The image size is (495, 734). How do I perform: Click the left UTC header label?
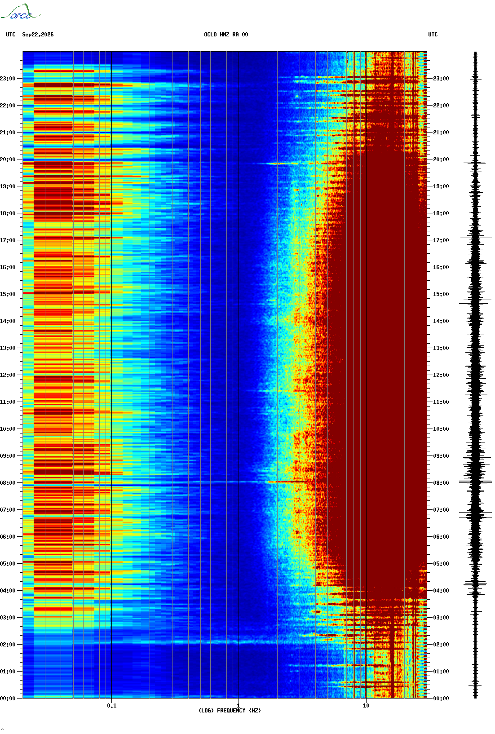[x=11, y=35]
